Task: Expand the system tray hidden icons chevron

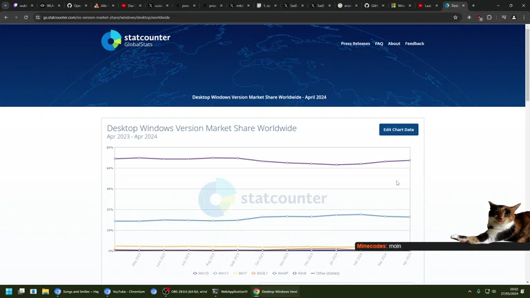Action: coord(470,291)
